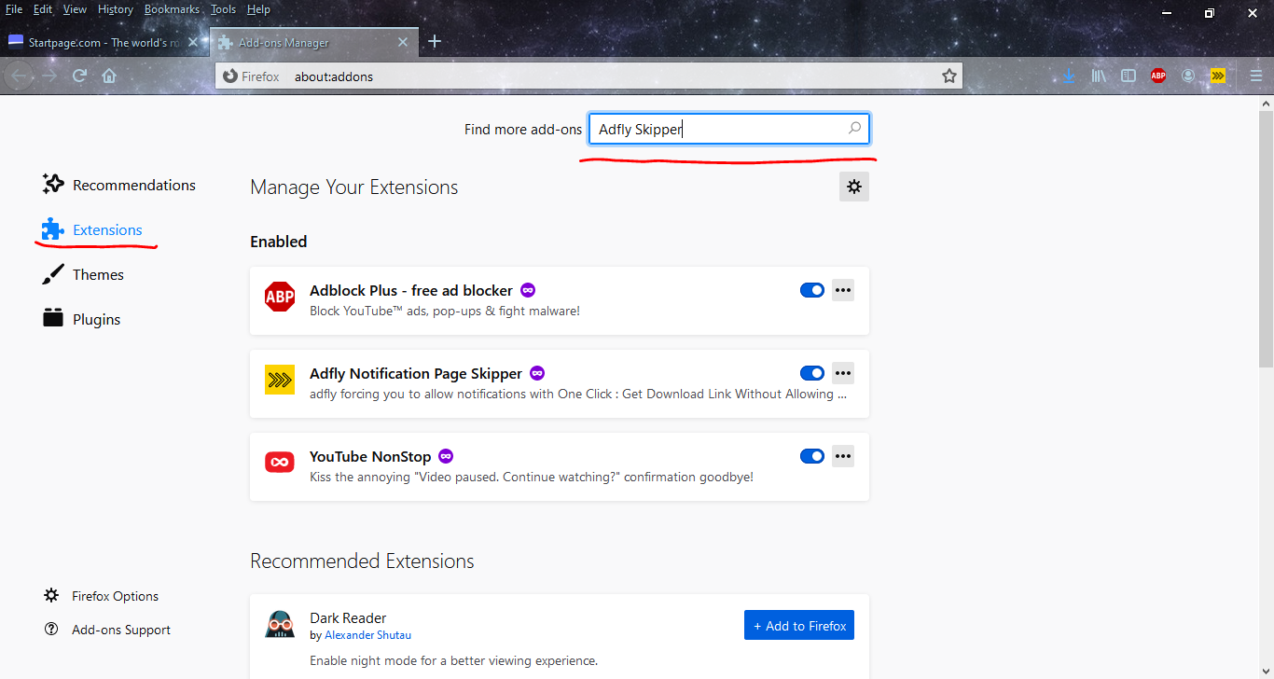Open the Alexander Shutau author link
Viewport: 1274px width, 679px height.
(367, 635)
